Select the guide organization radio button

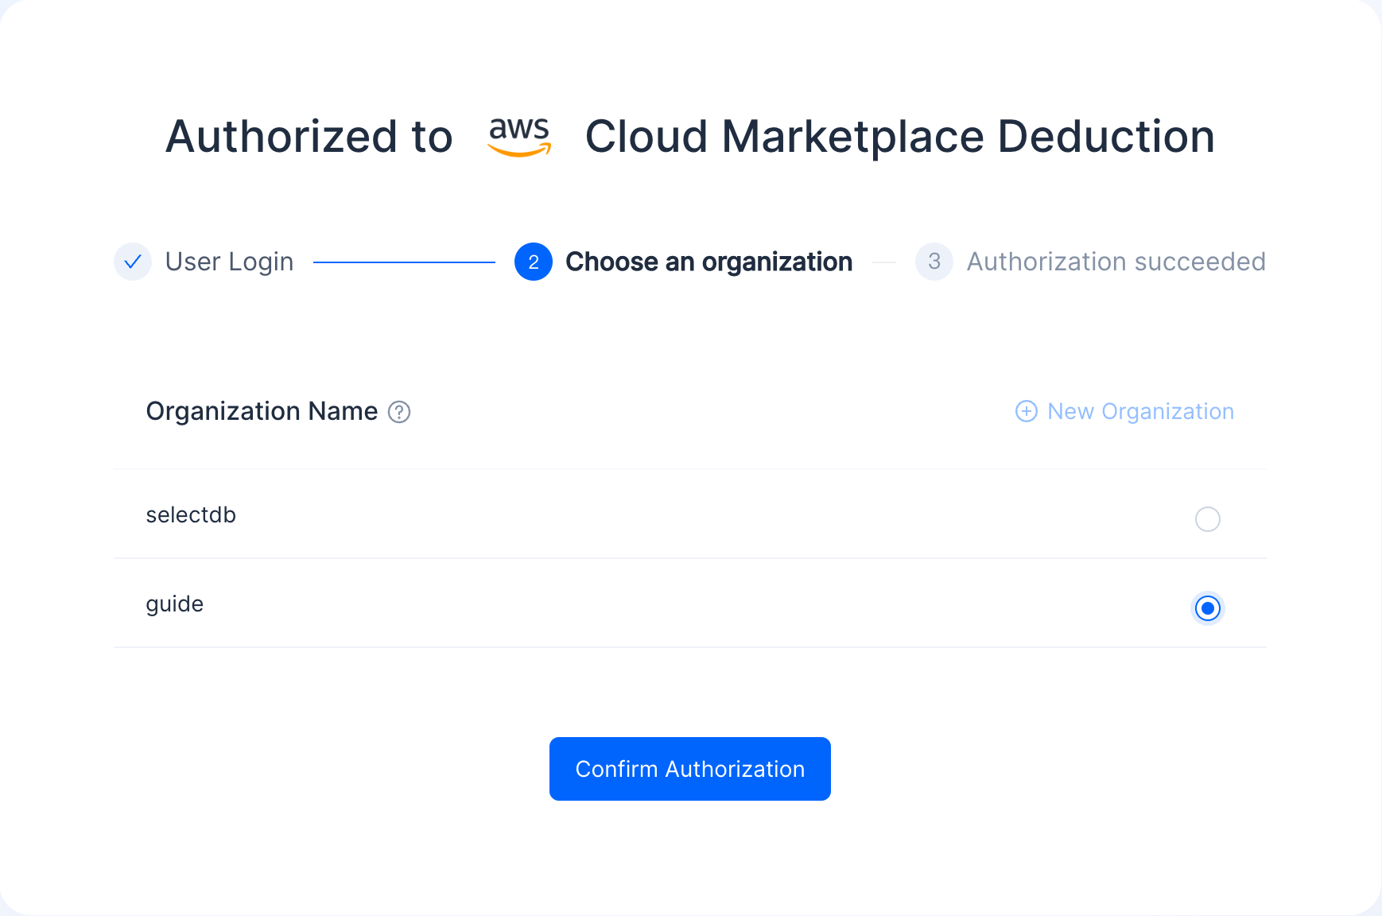pyautogui.click(x=1208, y=608)
